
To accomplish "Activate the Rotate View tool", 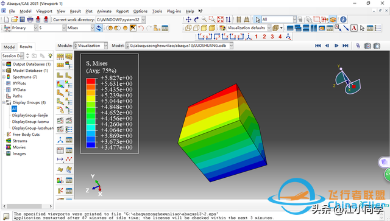I will tap(196, 19).
